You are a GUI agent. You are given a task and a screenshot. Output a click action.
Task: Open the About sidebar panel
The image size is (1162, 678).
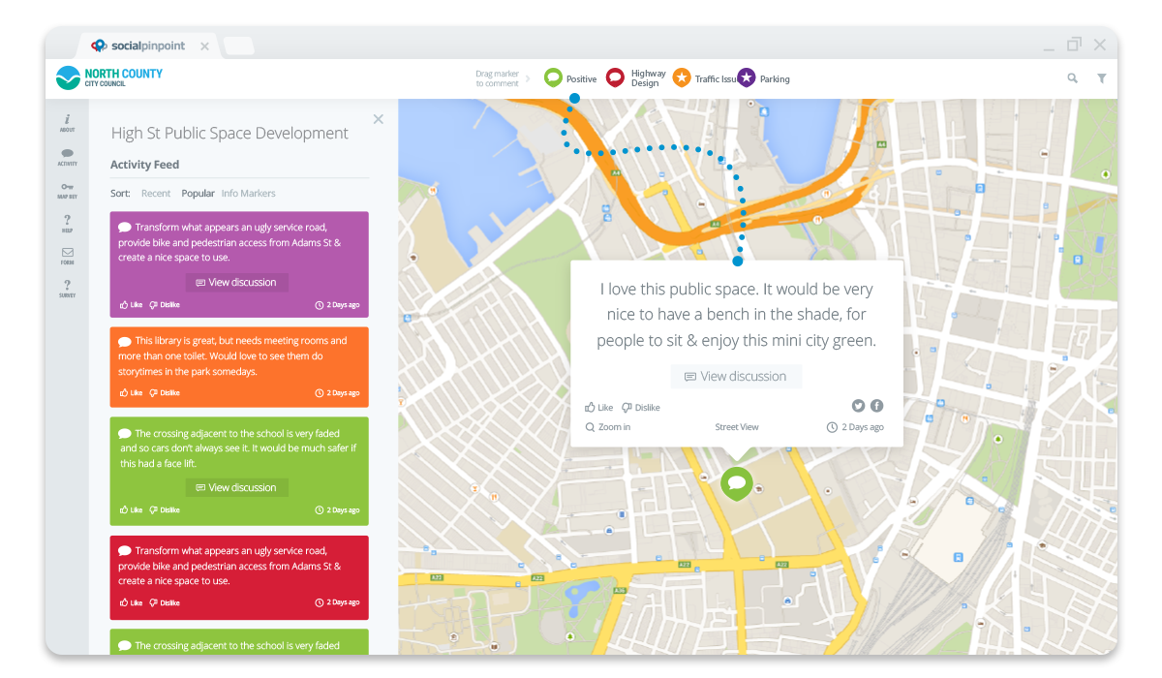click(x=67, y=120)
